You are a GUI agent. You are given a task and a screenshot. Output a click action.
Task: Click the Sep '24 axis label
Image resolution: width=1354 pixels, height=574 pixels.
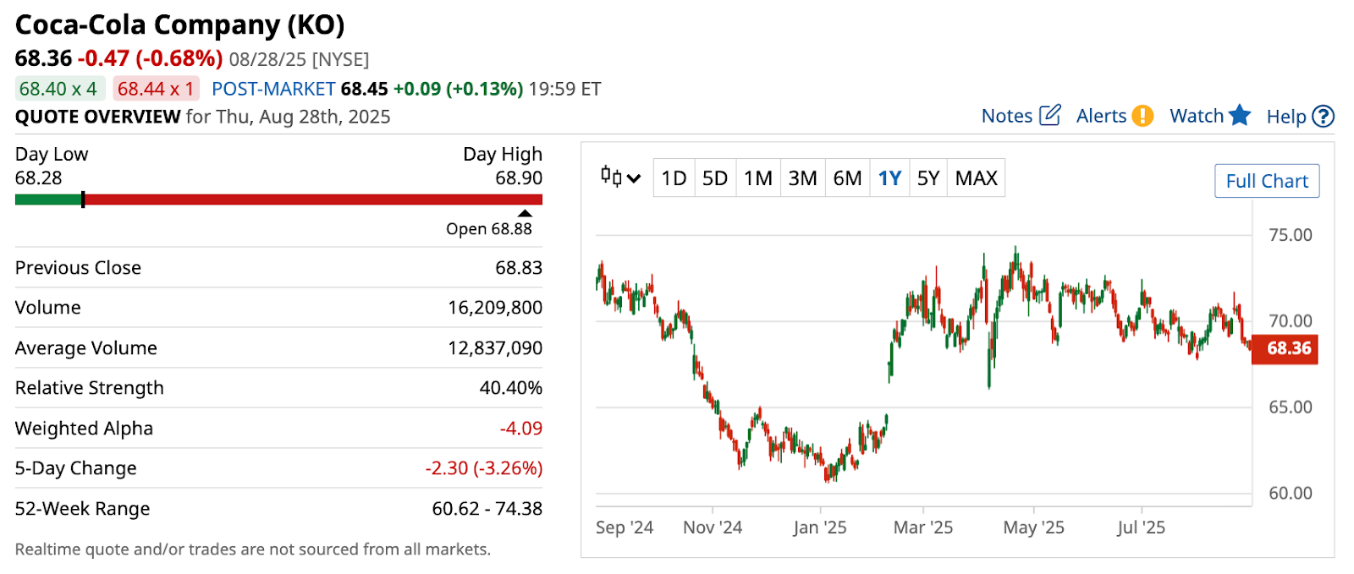pos(625,528)
